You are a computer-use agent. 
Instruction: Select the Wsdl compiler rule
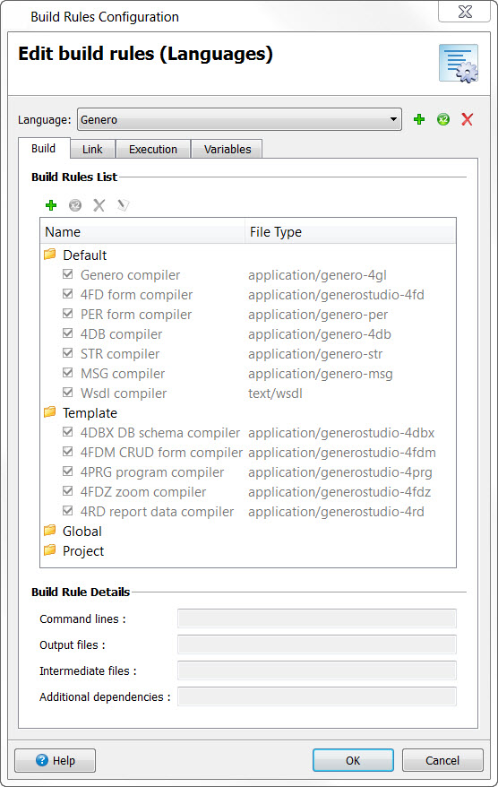tap(124, 393)
